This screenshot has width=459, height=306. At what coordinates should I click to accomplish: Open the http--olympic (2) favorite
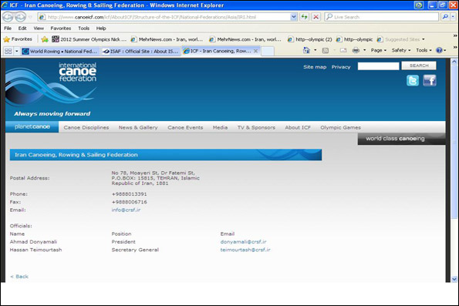tap(310, 39)
